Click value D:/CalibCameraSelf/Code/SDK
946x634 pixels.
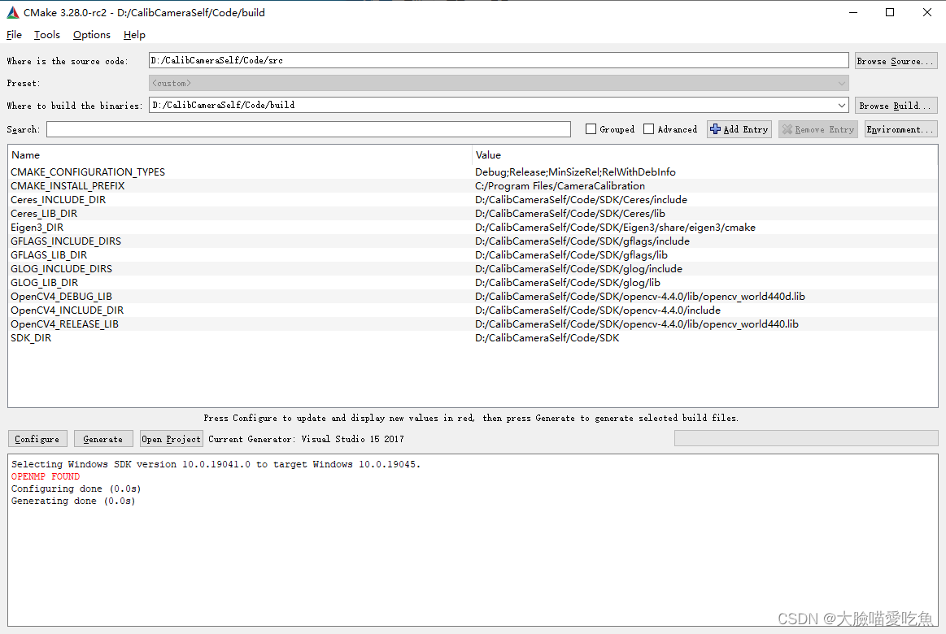coord(547,338)
